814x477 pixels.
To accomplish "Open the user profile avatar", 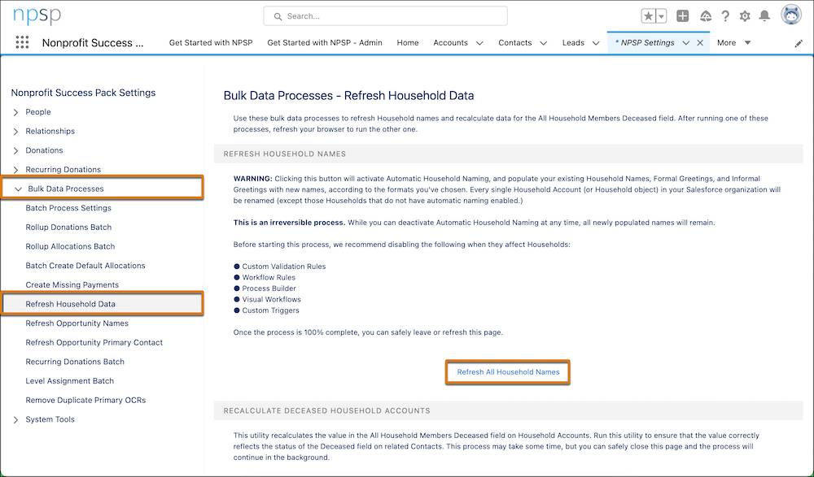I will point(792,15).
